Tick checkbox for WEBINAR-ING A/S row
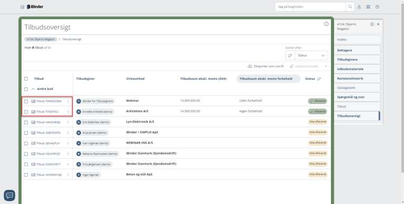The width and height of the screenshot is (404, 204). pyautogui.click(x=26, y=144)
